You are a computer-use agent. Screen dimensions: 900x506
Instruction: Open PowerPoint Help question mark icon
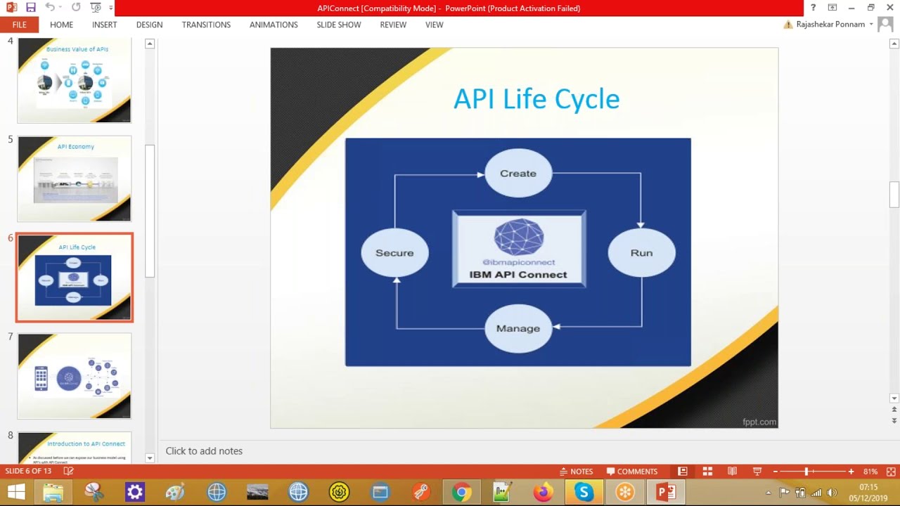point(814,8)
